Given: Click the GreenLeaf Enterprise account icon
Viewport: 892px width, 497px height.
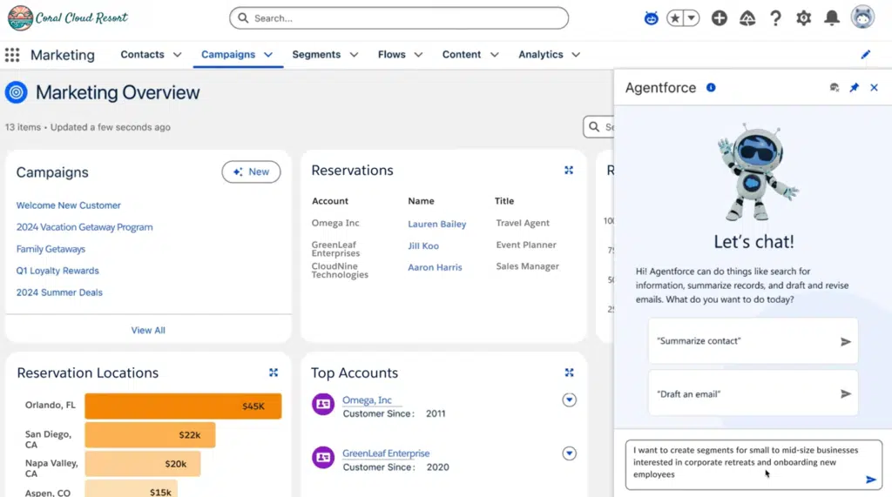Looking at the screenshot, I should 323,457.
